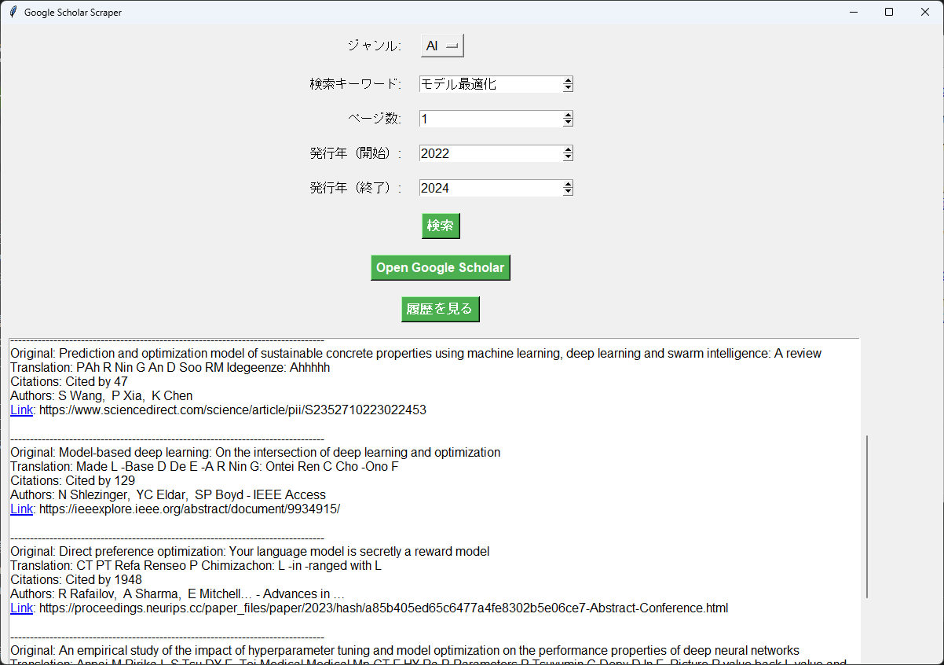Viewport: 944px width, 665px height.
Task: Decrease 発行年（終了） year with down arrow
Action: click(x=568, y=192)
